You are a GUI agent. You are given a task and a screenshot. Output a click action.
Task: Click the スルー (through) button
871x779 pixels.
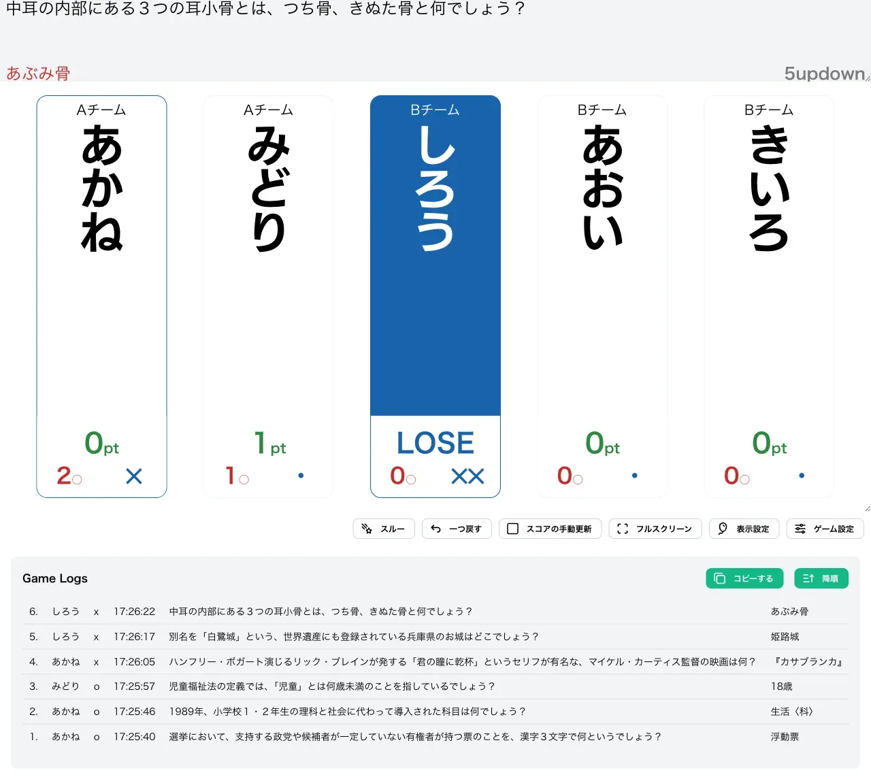pos(384,529)
